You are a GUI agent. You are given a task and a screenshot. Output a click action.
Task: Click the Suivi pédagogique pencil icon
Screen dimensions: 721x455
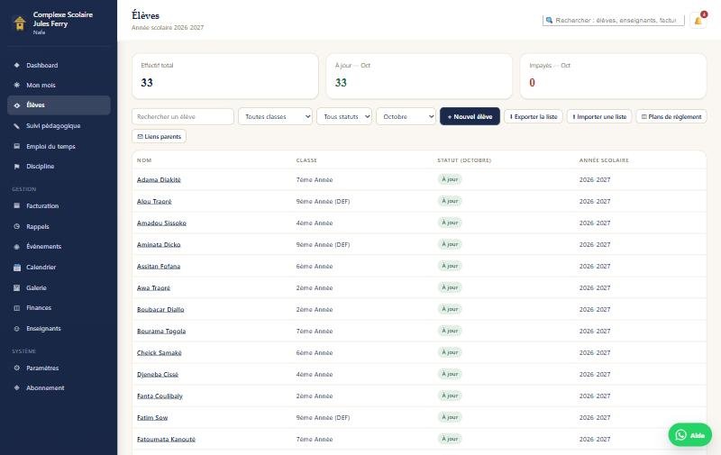[17, 126]
